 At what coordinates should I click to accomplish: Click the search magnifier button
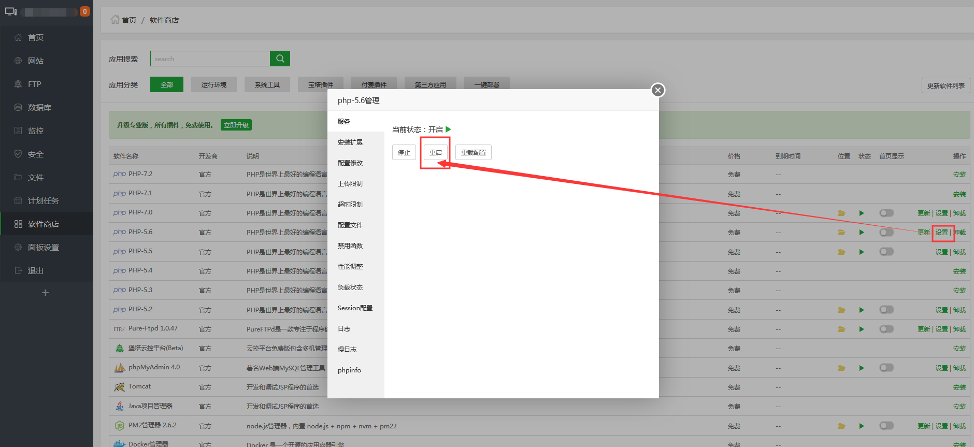(x=280, y=59)
